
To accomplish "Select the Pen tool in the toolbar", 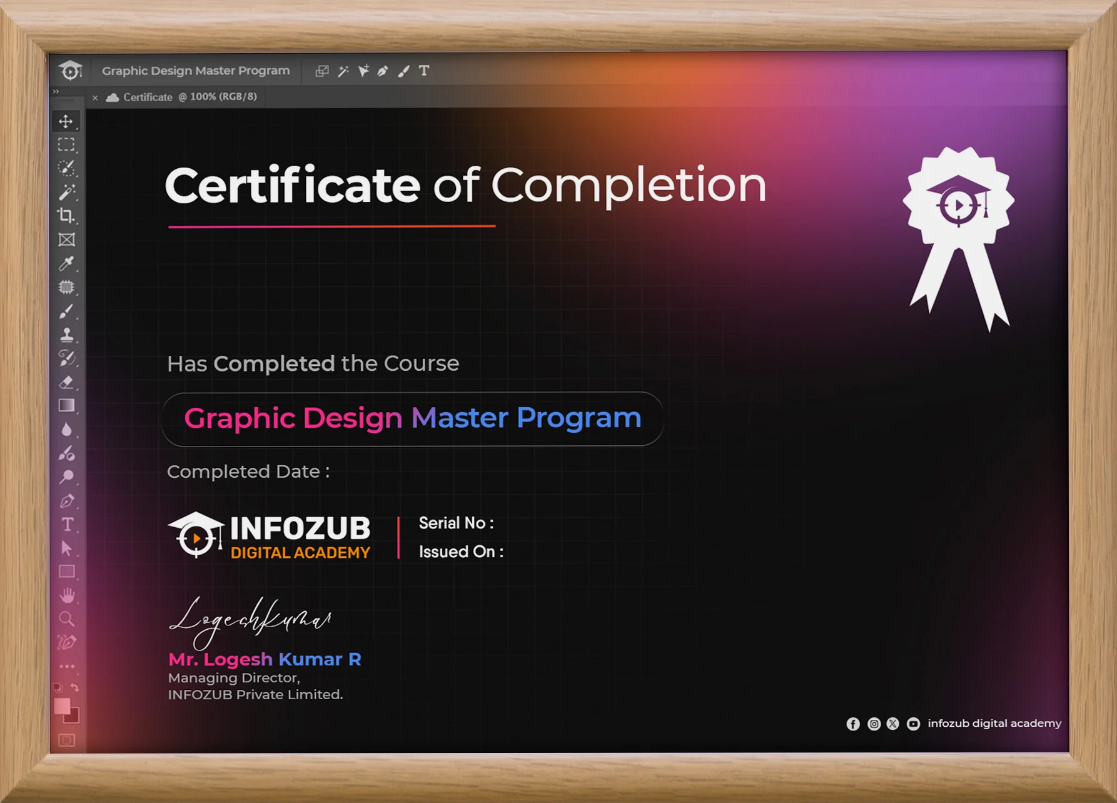I will (67, 501).
